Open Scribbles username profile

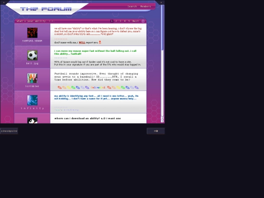[x=32, y=86]
